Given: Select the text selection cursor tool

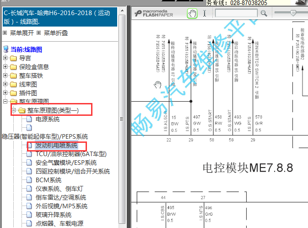Looking at the screenshot, I should tap(205, 13).
